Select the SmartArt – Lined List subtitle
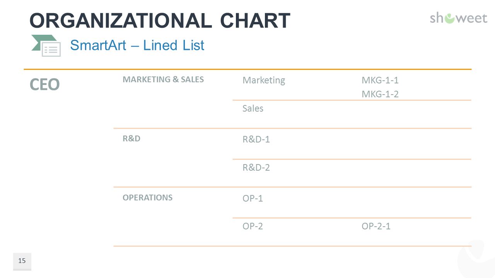Screen dimensions: 495x278 pyautogui.click(x=137, y=46)
